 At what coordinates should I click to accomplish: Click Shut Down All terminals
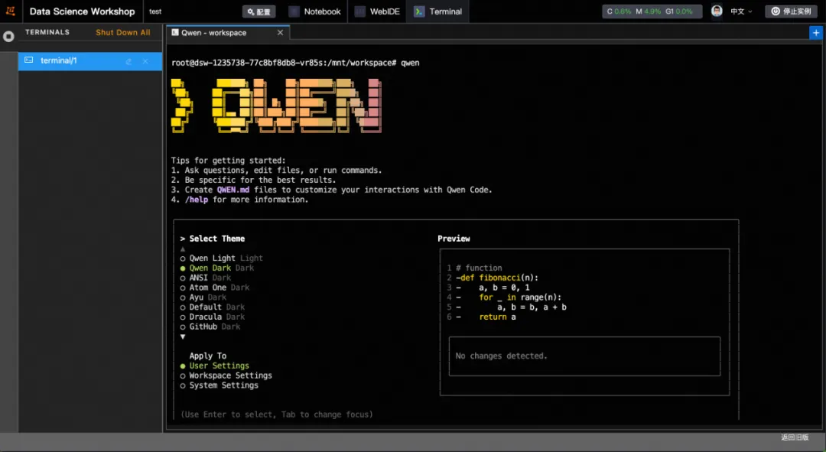122,32
